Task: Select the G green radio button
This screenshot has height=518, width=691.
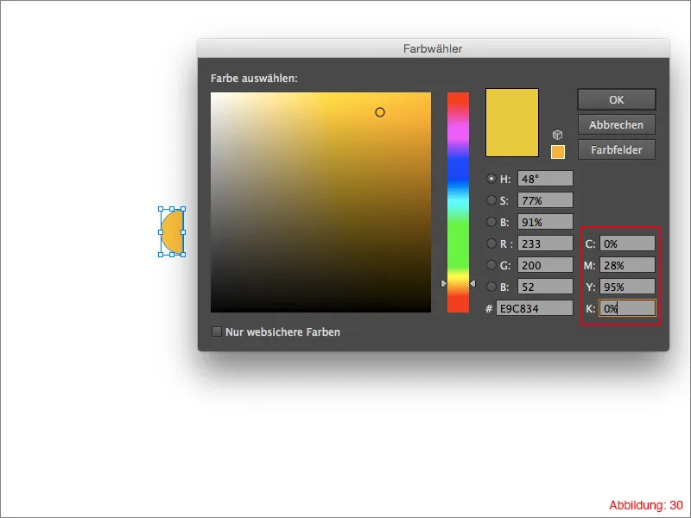Action: point(491,265)
